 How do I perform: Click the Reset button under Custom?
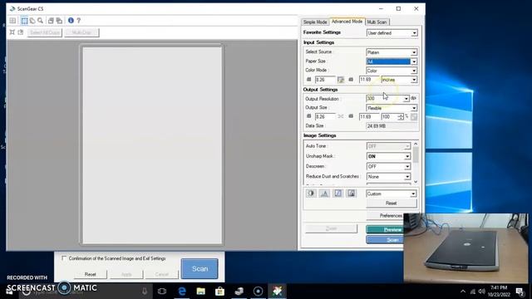[392, 203]
